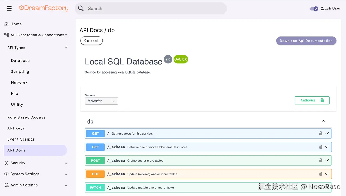The width and height of the screenshot is (346, 196).
Task: Click the teal PATCH badge
Action: (95, 188)
